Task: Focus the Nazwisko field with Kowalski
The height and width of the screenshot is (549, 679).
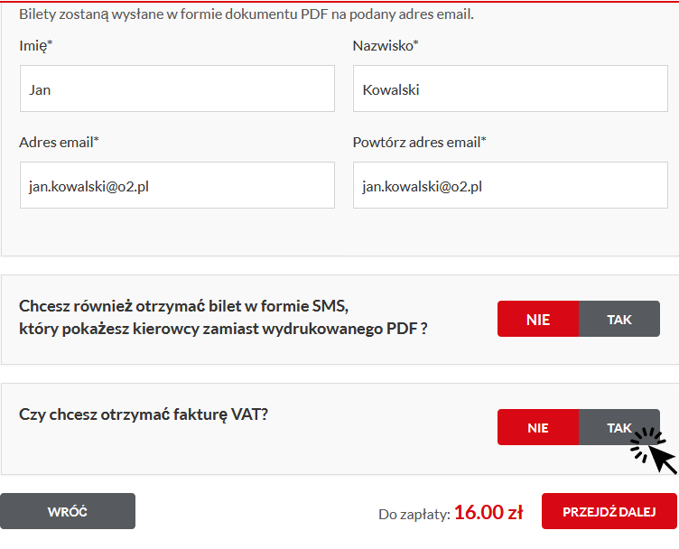Action: tap(510, 88)
